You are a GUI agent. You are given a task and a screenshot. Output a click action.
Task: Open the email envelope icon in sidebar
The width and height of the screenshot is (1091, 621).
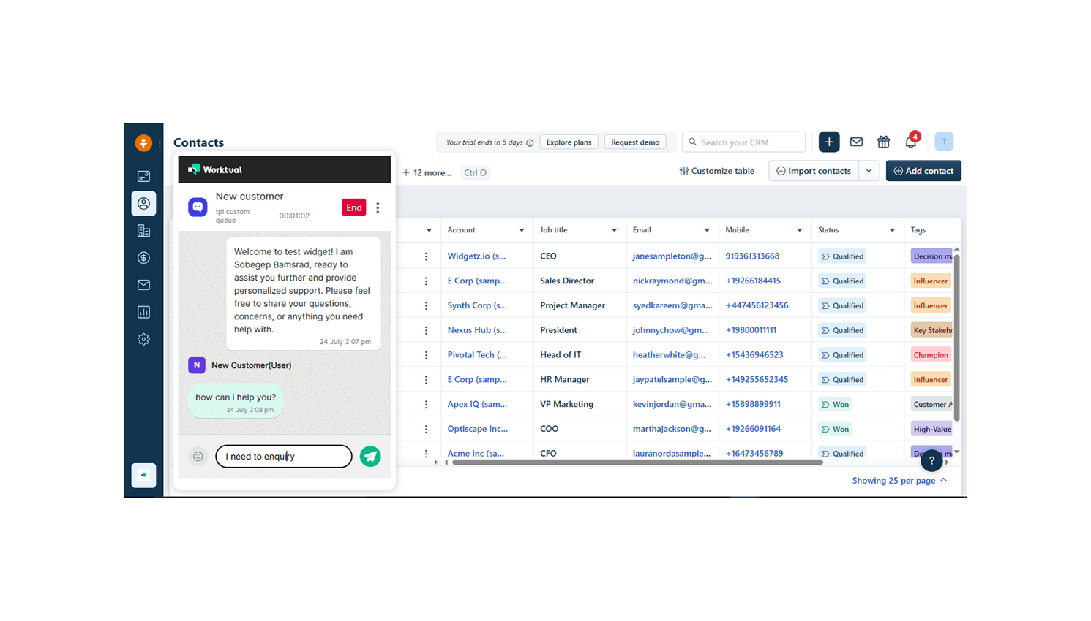point(143,285)
